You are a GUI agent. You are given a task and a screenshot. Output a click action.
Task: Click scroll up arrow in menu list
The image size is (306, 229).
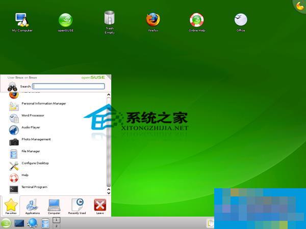[x=109, y=95]
